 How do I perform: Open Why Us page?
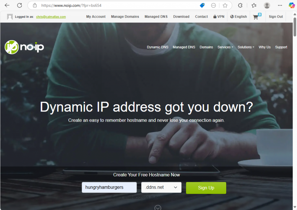coord(265,47)
